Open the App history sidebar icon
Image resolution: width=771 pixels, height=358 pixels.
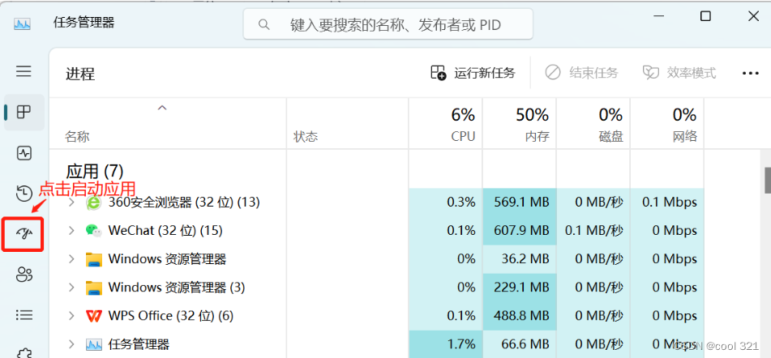click(24, 193)
